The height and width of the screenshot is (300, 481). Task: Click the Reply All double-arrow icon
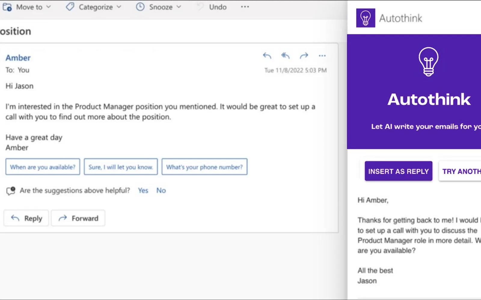point(285,55)
